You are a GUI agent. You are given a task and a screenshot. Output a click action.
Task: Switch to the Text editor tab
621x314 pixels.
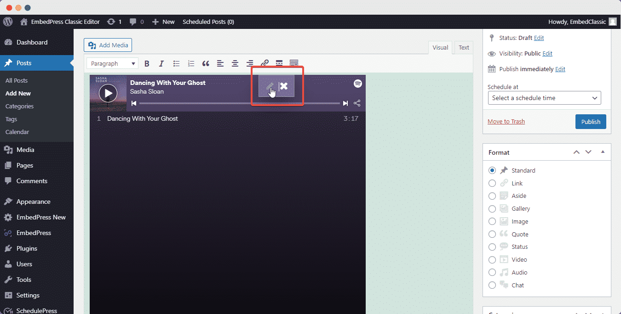click(464, 47)
